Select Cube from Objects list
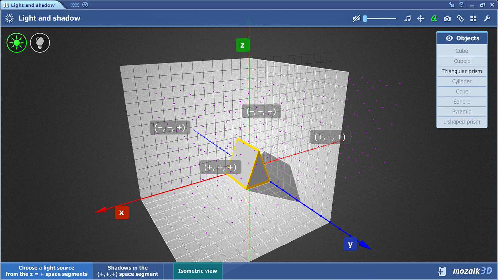This screenshot has height=280, width=498. pos(462,51)
